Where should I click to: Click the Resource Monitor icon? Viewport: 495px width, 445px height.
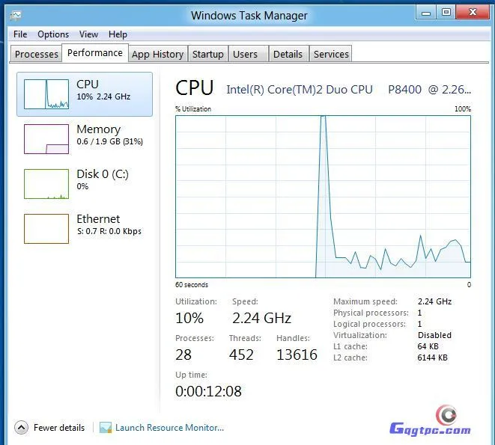click(106, 428)
